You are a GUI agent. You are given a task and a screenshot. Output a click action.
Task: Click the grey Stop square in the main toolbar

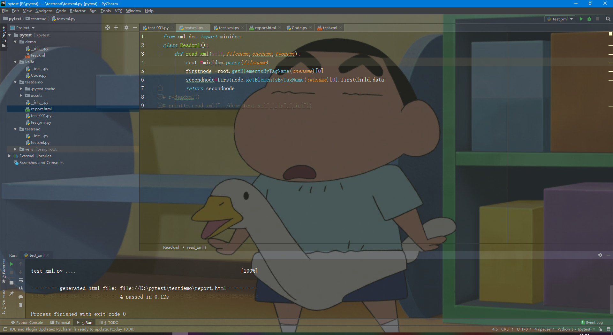click(598, 19)
